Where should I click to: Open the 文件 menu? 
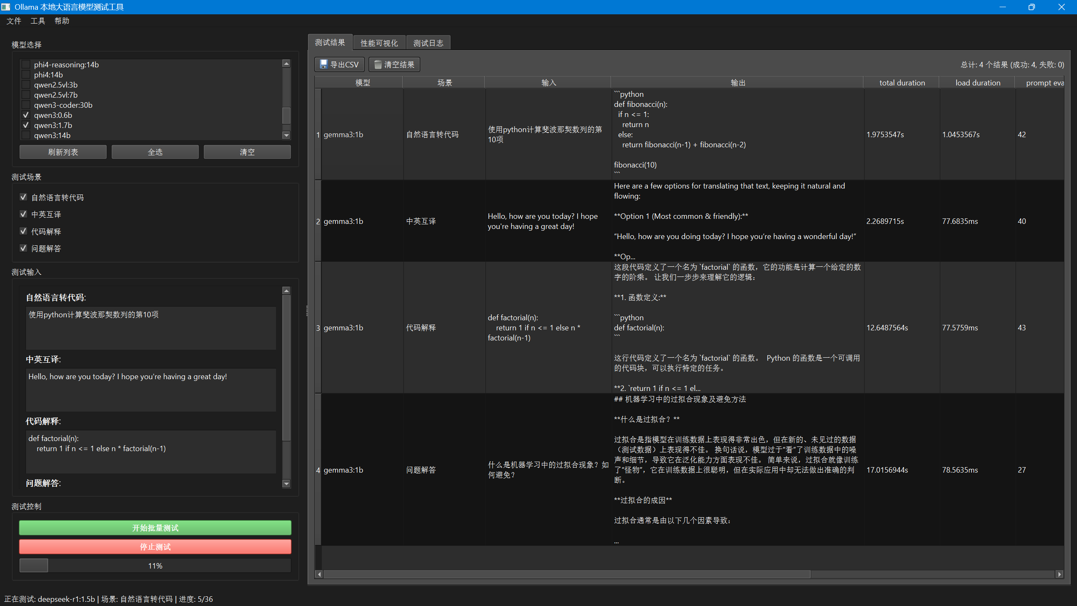pyautogui.click(x=14, y=21)
